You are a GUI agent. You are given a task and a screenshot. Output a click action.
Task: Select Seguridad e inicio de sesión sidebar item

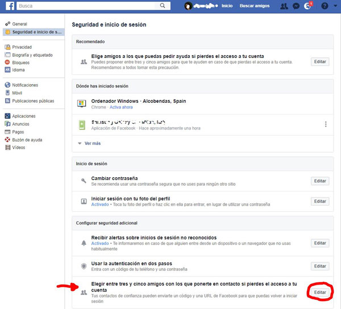(x=34, y=32)
